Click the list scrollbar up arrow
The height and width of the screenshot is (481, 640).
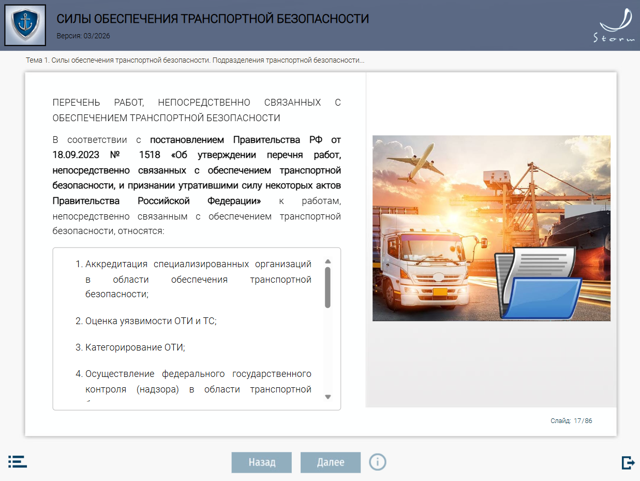328,262
